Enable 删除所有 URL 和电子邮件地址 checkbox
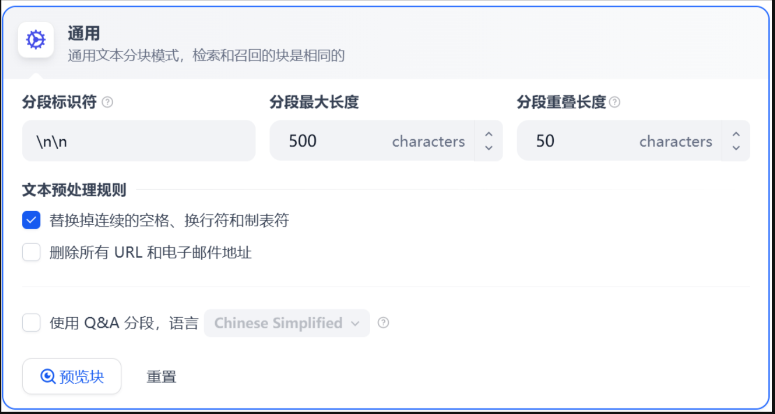775x414 pixels. [x=31, y=252]
